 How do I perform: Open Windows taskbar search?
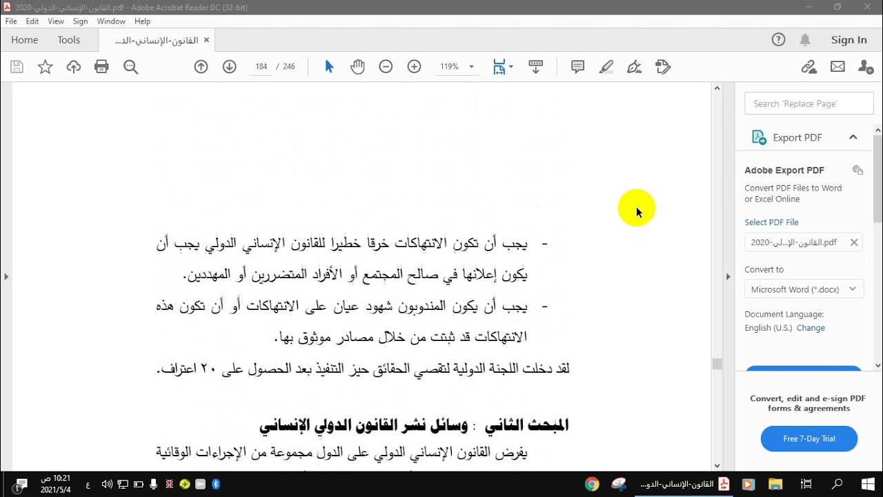tap(837, 484)
